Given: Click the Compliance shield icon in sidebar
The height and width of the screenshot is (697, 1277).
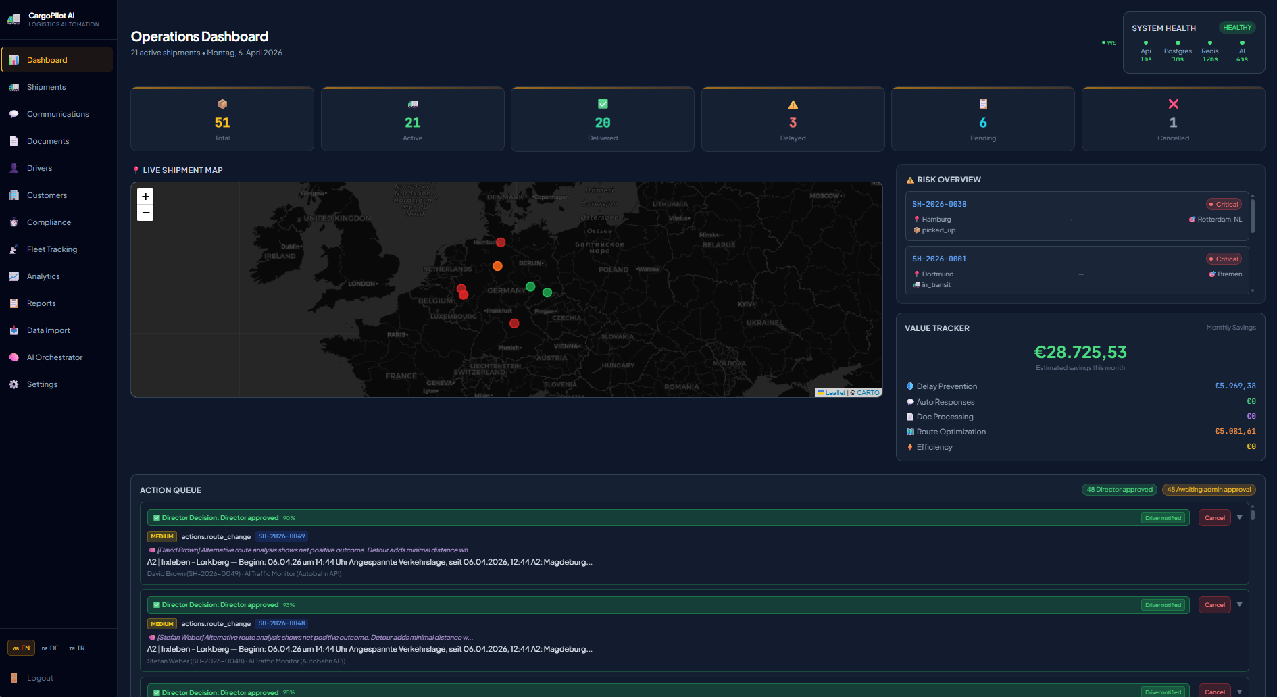Looking at the screenshot, I should click(x=14, y=222).
